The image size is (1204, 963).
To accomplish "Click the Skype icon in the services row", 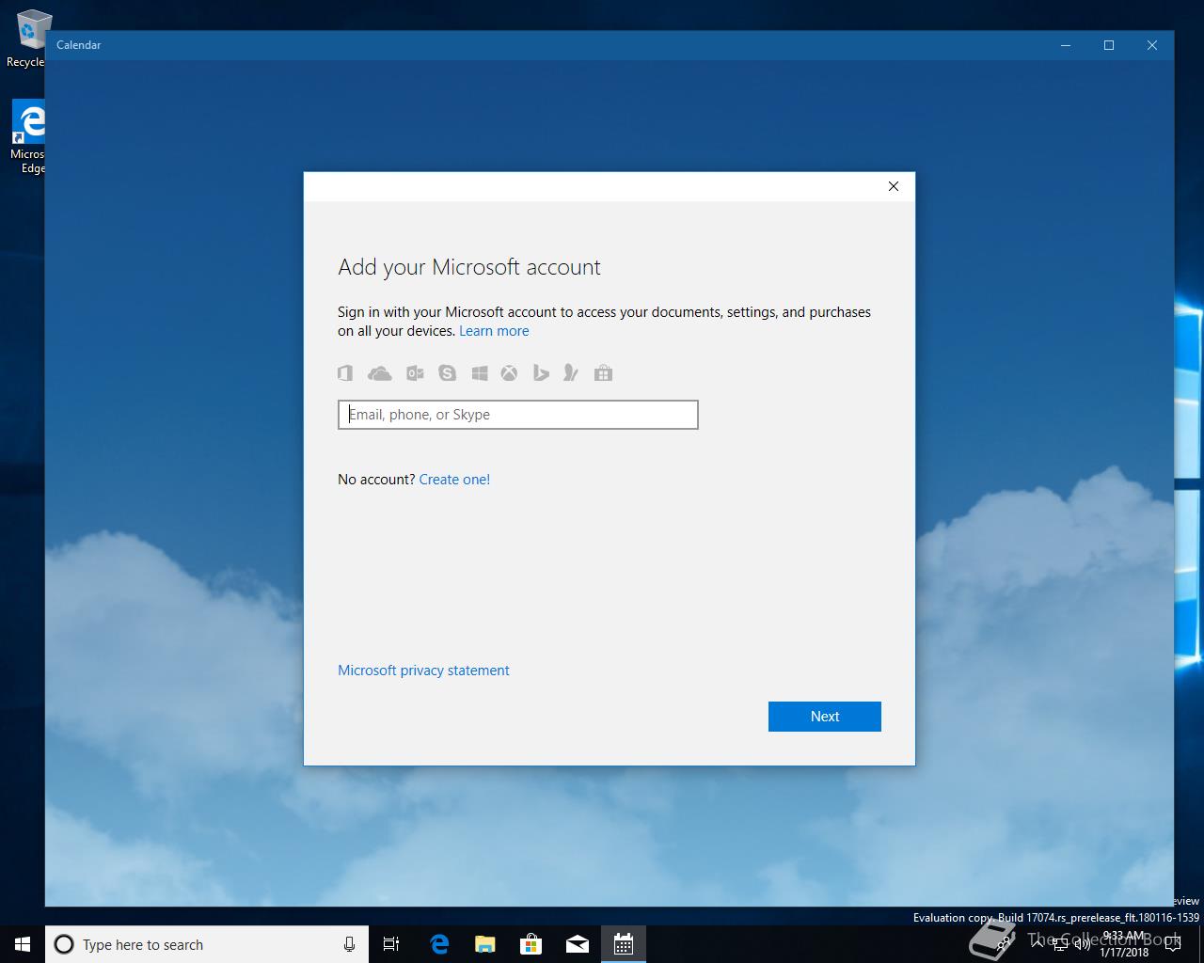I will tap(447, 373).
